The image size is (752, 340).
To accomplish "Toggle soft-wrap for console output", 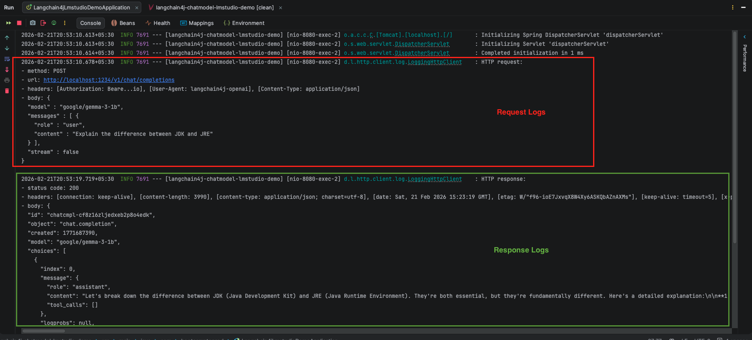I will tap(7, 59).
